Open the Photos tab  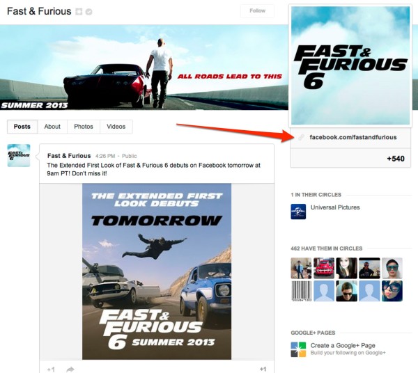tap(84, 127)
